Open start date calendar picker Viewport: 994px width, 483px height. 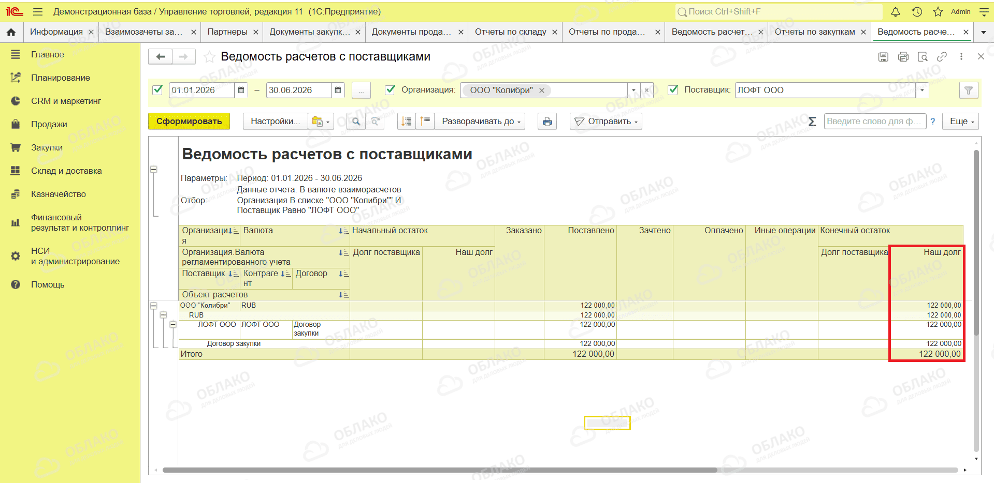(x=241, y=90)
